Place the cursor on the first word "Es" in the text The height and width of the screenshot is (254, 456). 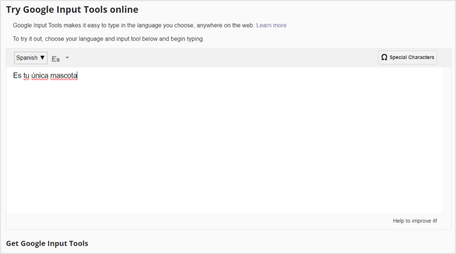[x=17, y=76]
